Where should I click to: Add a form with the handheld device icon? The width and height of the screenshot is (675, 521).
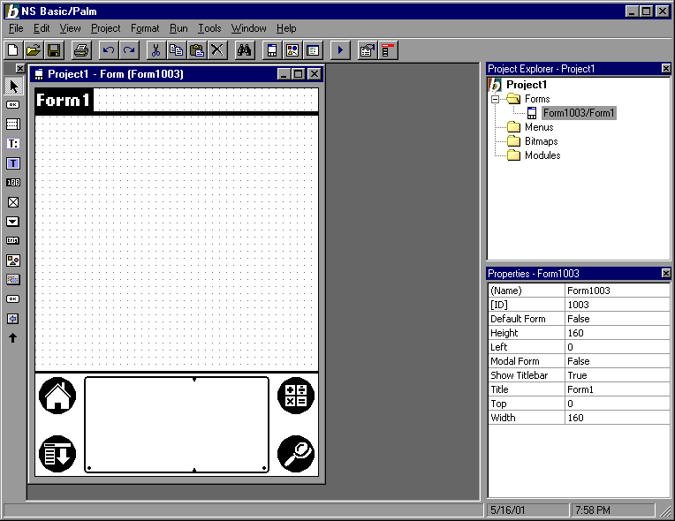[271, 50]
